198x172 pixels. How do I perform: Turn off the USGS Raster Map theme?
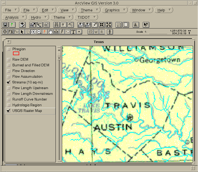coord(9,111)
